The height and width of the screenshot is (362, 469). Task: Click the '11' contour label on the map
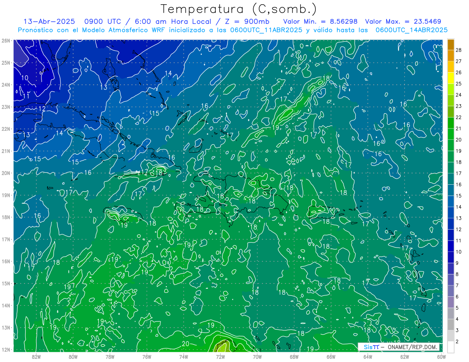coord(26,96)
